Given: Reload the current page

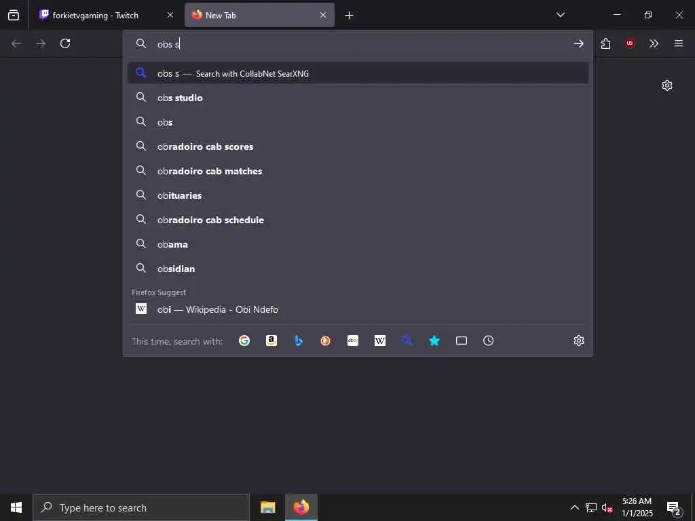Looking at the screenshot, I should click(65, 43).
